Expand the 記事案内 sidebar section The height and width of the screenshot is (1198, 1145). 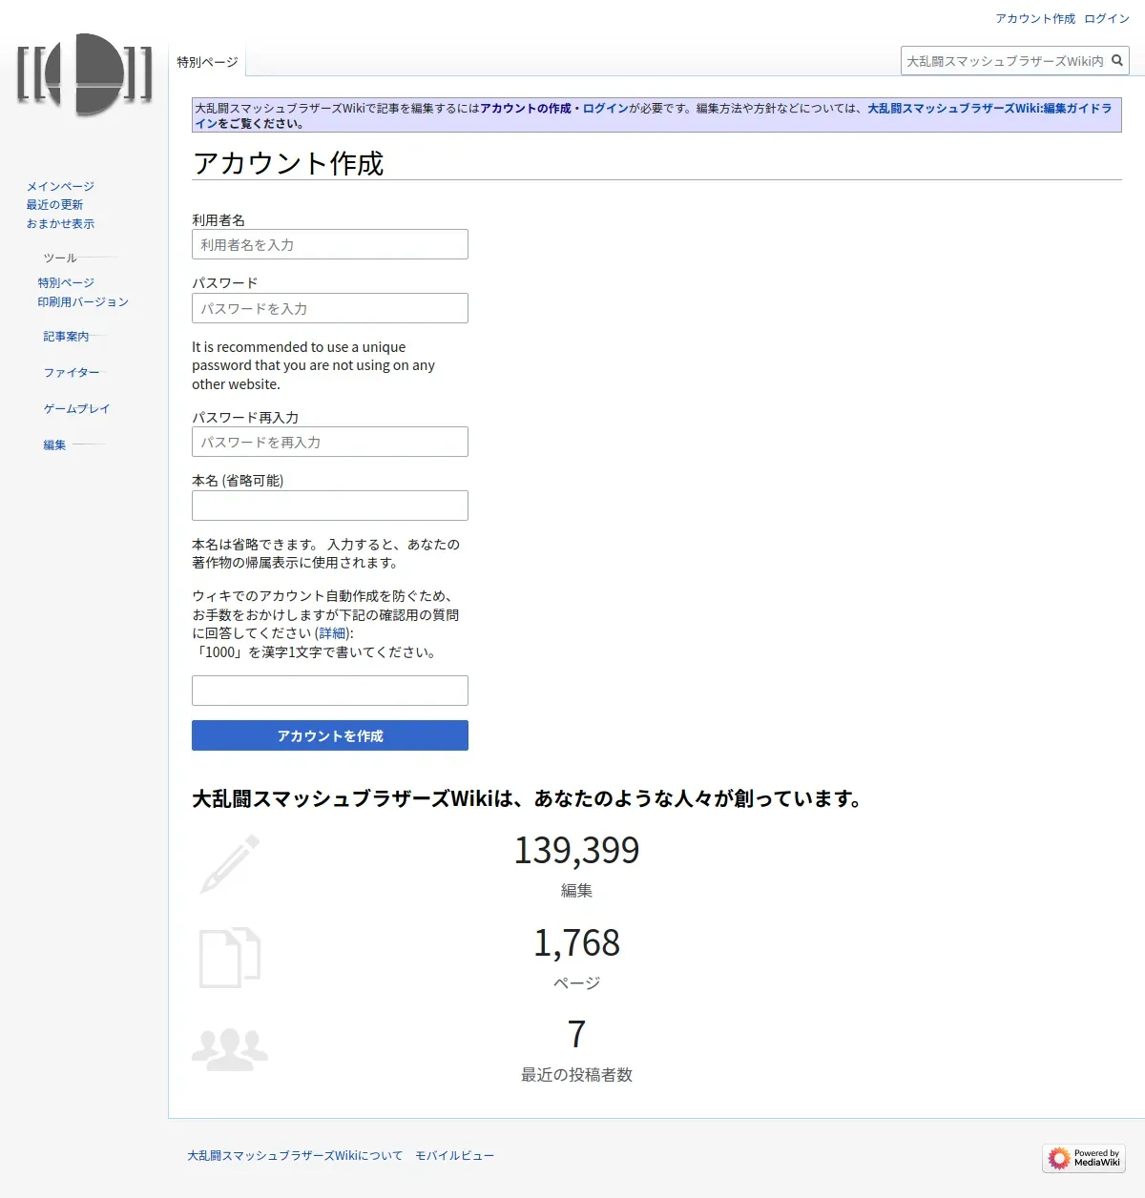(x=66, y=336)
